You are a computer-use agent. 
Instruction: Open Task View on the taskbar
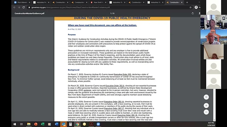[x=21, y=124]
